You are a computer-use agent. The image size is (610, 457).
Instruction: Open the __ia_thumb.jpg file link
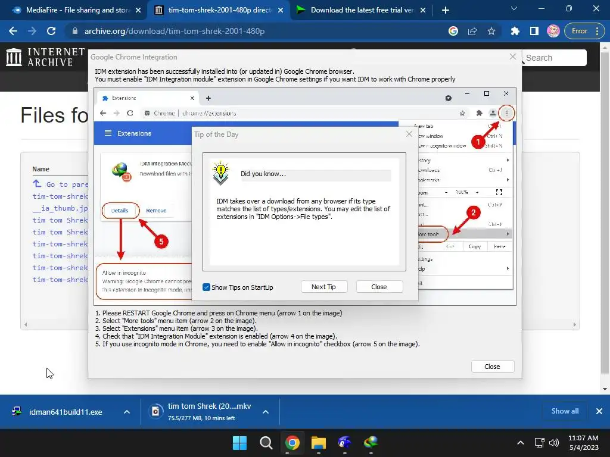(60, 208)
